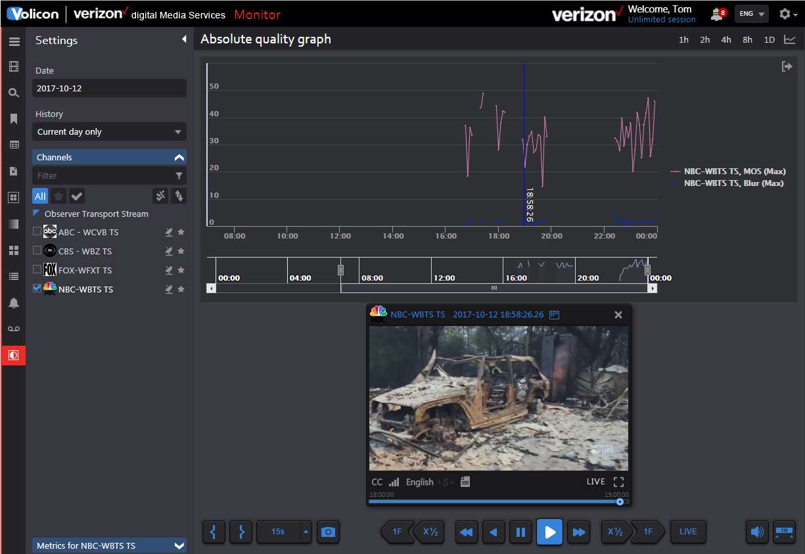Click the satellite icon above channel list
805x554 pixels.
160,196
